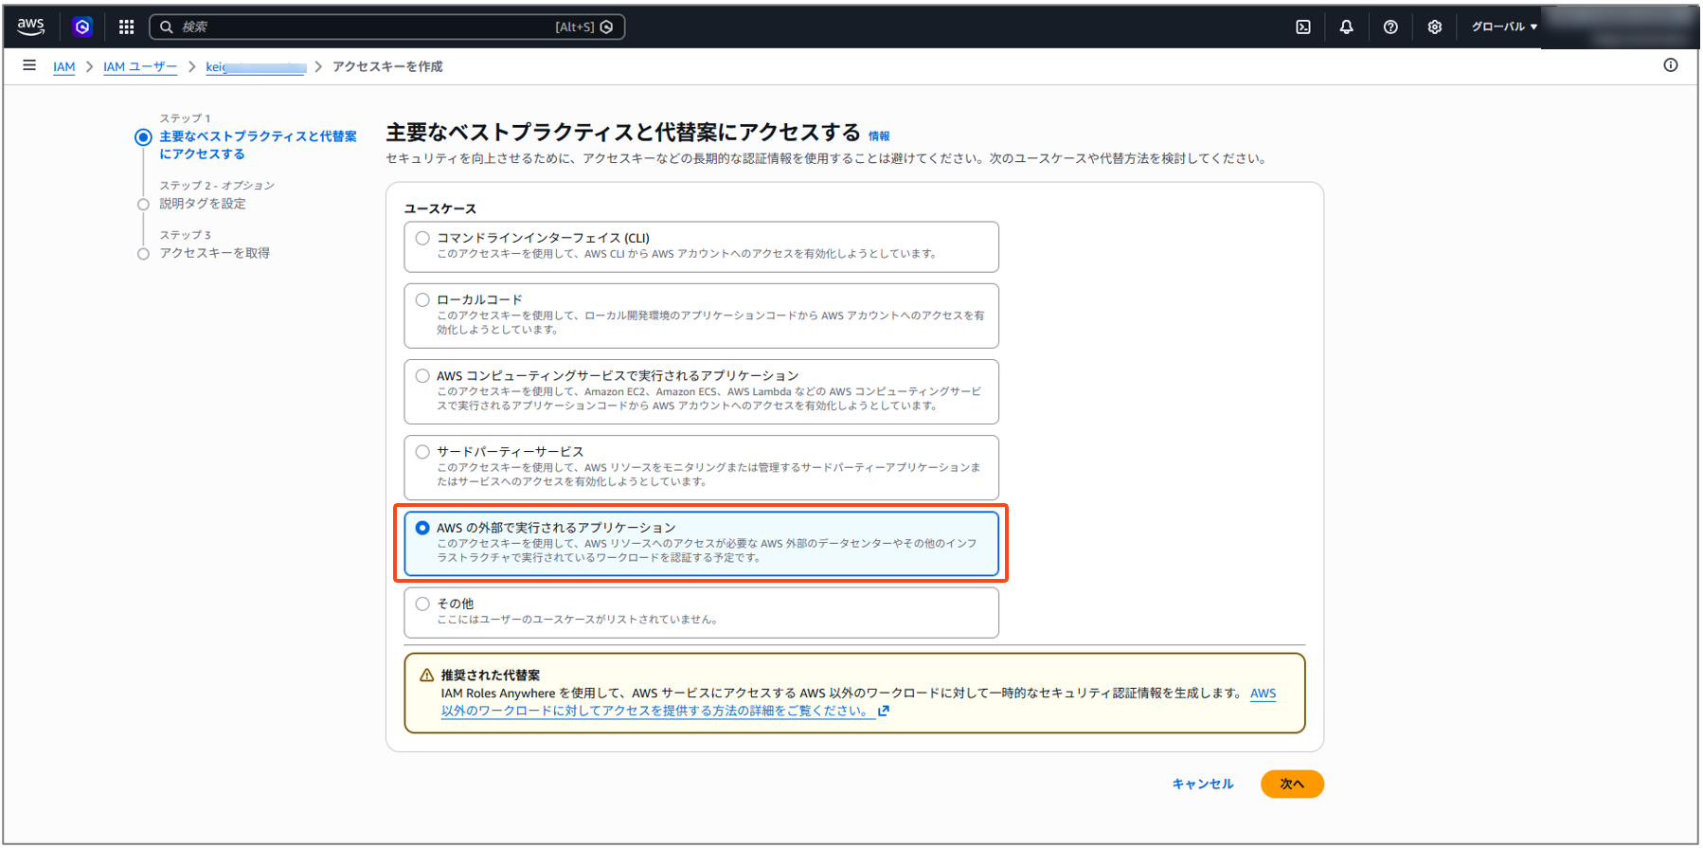1703x848 pixels.
Task: Open the info panel icon at right
Action: (1671, 65)
